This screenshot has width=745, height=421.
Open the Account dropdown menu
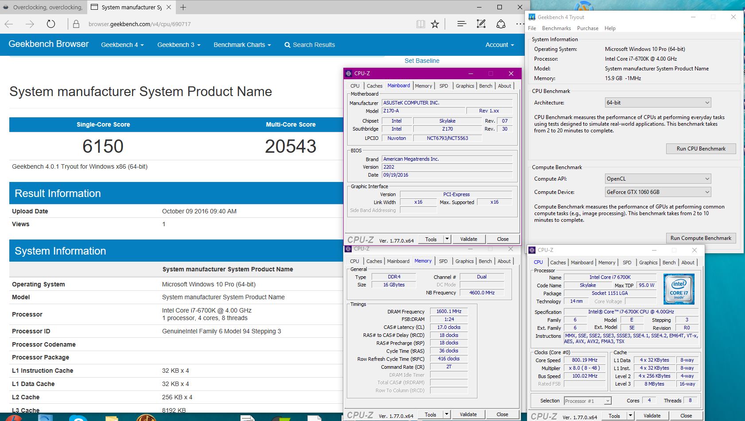(500, 45)
